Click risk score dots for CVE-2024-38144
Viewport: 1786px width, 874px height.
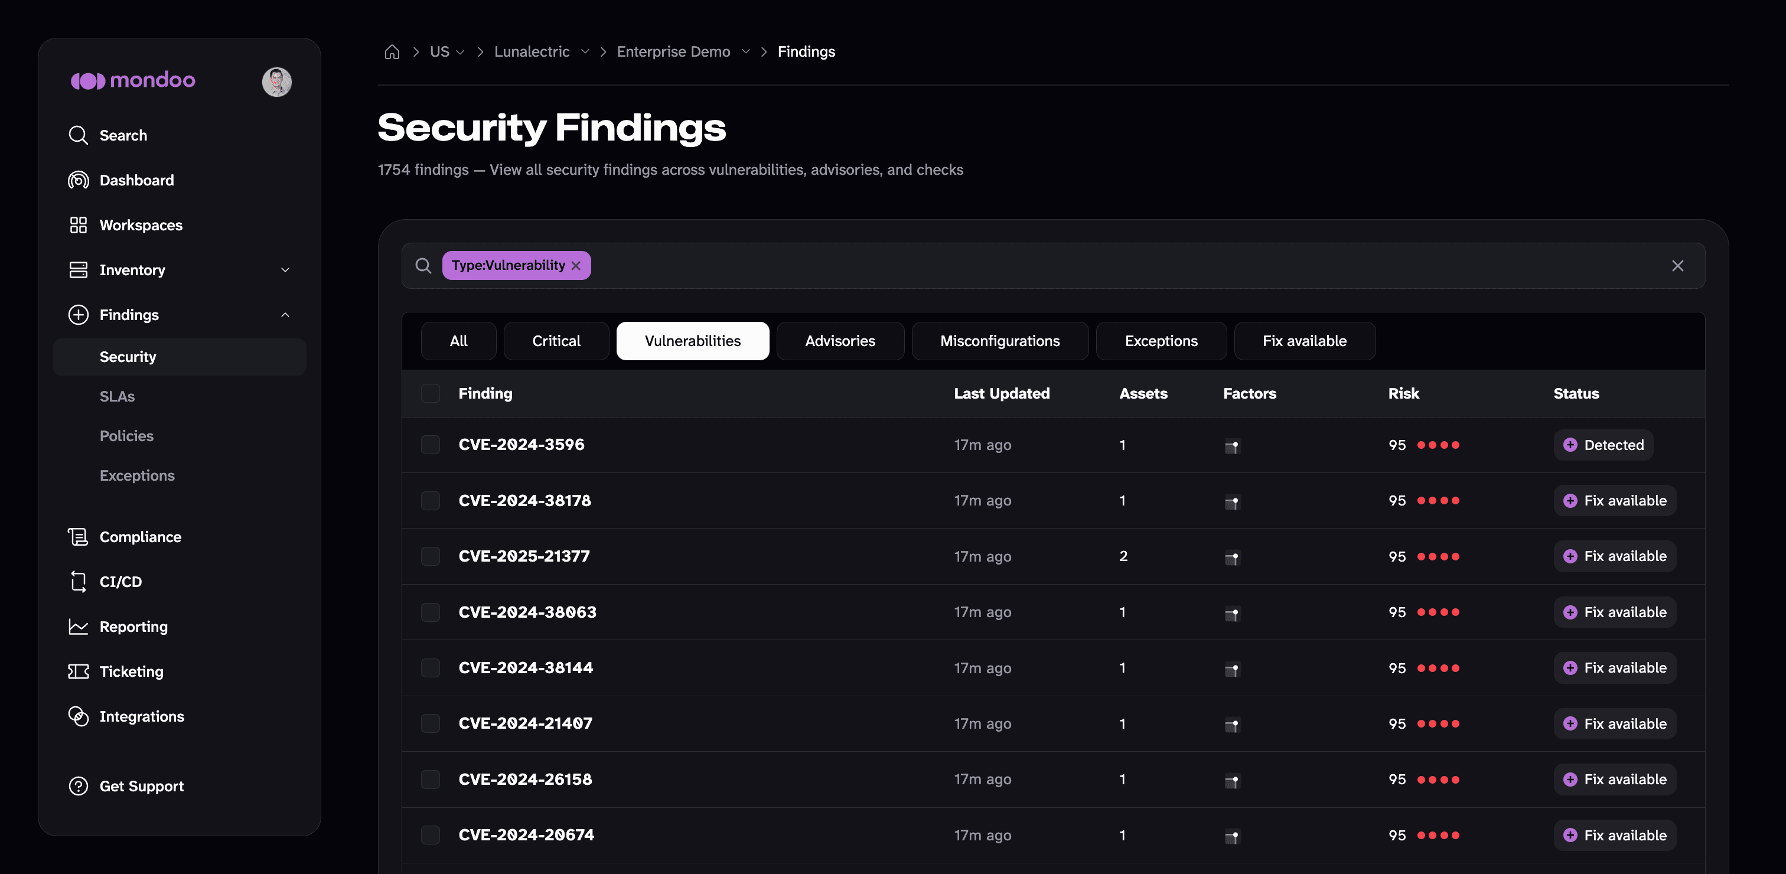pos(1439,668)
